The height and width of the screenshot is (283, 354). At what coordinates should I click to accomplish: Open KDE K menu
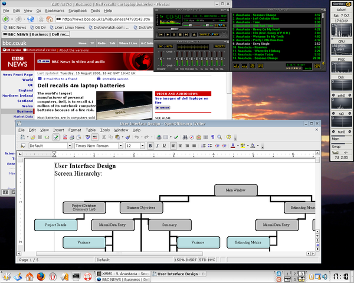click(x=6, y=277)
